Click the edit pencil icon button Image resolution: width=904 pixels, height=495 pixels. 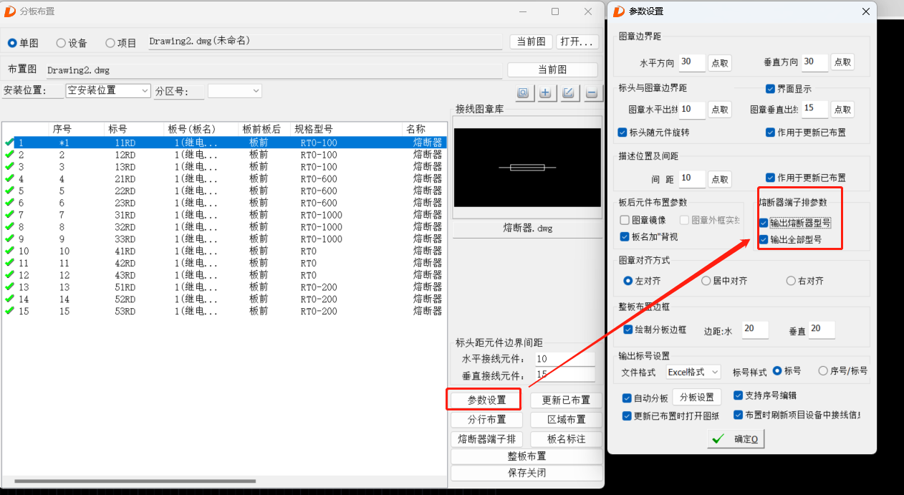tap(568, 93)
